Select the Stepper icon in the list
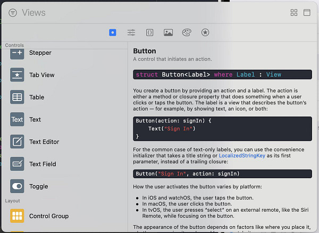This screenshot has height=233, width=319. [x=17, y=54]
